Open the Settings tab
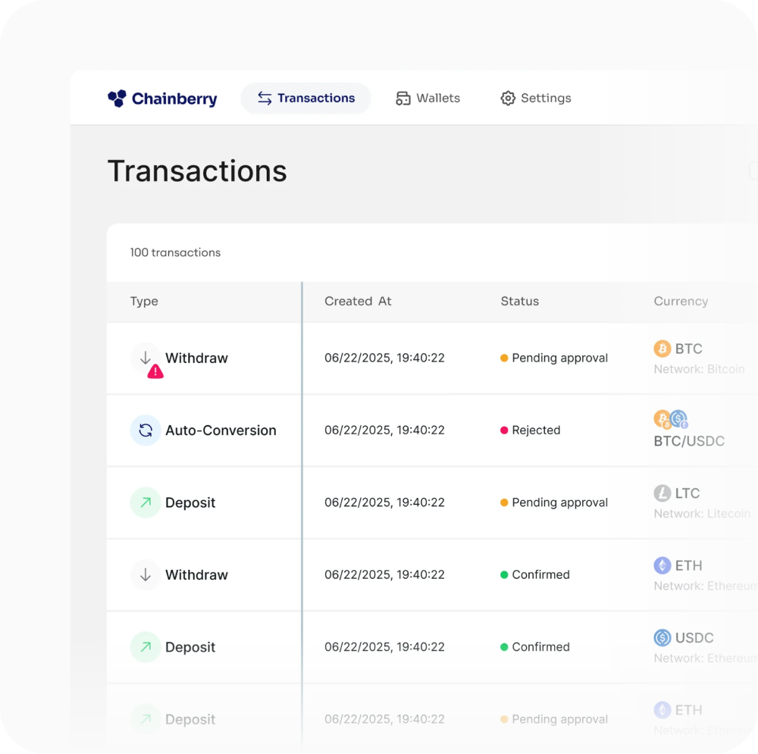This screenshot has width=758, height=754. tap(536, 99)
